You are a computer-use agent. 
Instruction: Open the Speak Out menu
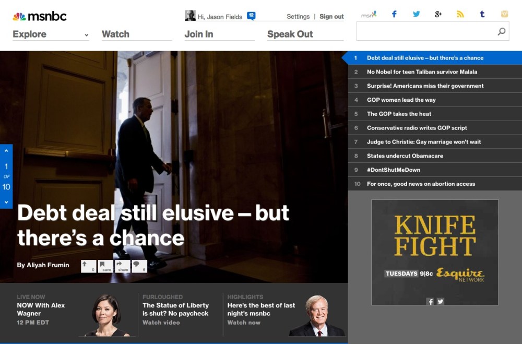pos(290,34)
